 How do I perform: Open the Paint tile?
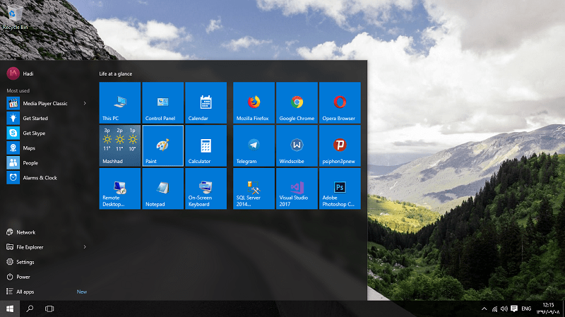163,145
